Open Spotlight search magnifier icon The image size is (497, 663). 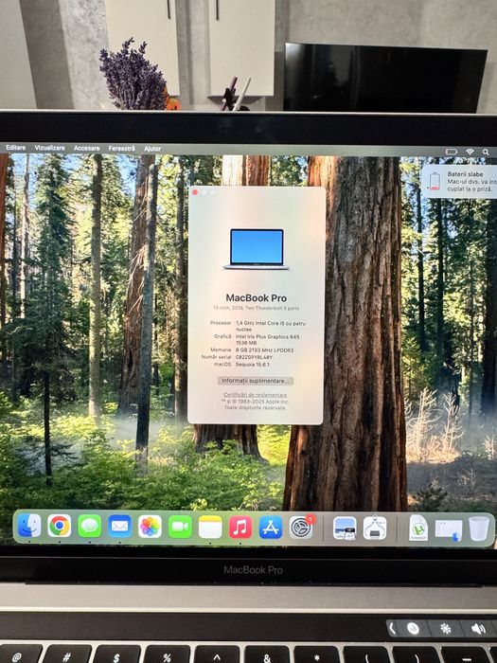(x=486, y=152)
